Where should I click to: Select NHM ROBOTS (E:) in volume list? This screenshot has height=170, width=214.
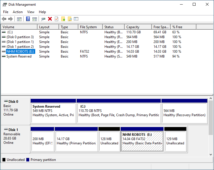tap(20, 52)
